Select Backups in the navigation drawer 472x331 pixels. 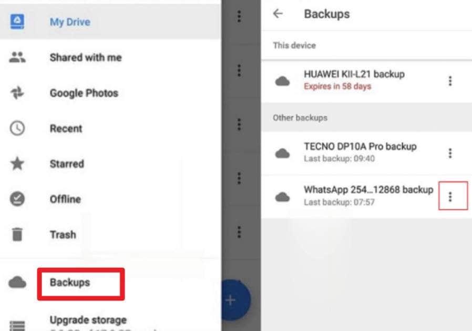pos(70,283)
